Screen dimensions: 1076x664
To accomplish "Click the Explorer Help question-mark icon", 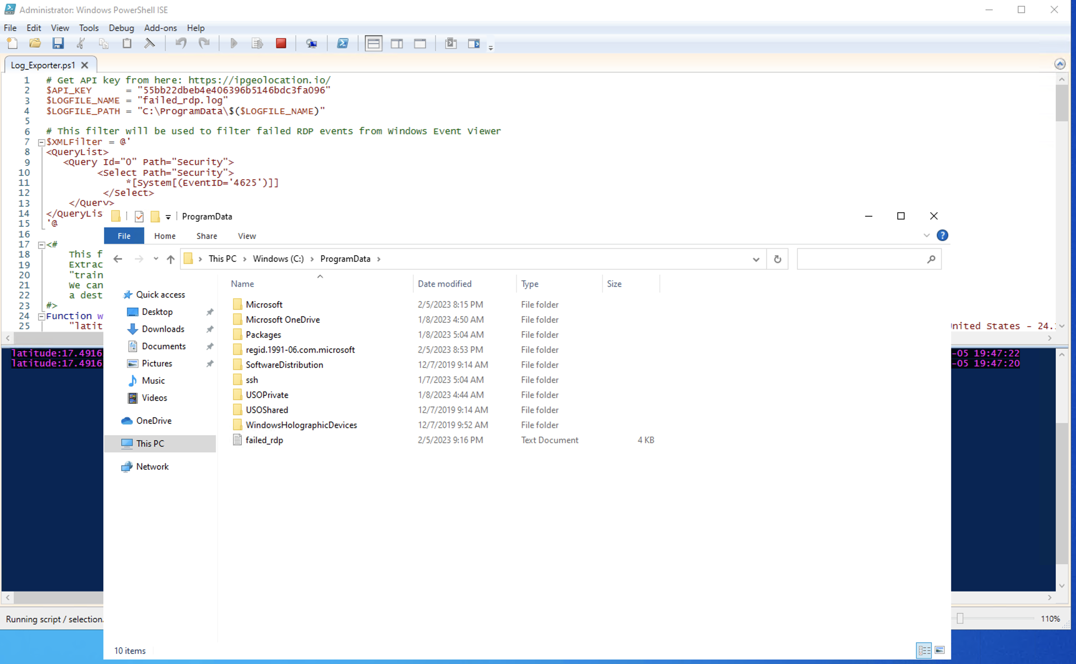I will [x=942, y=236].
